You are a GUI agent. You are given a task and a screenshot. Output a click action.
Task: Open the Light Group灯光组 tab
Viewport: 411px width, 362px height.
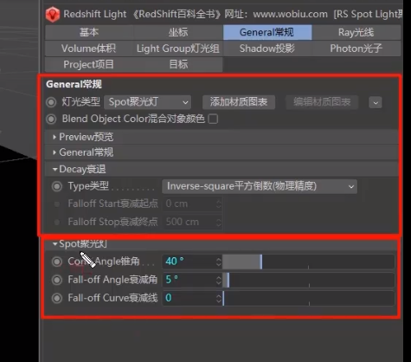[x=178, y=48]
